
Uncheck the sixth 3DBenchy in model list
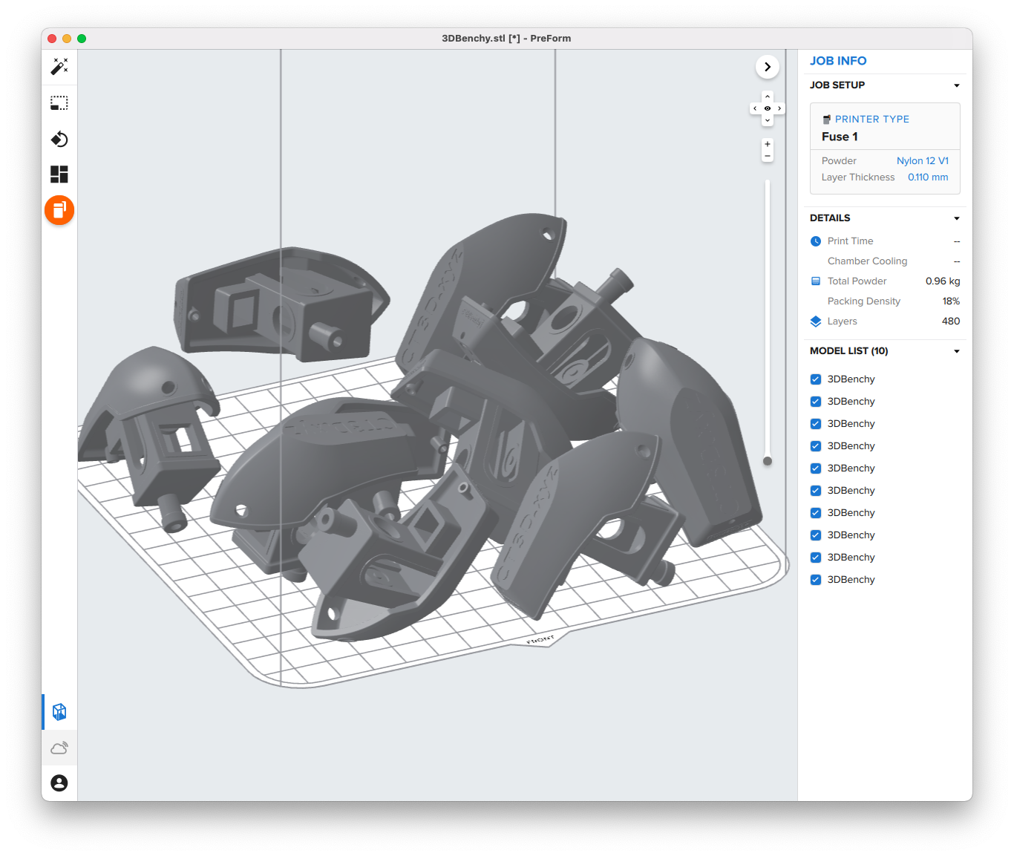816,491
